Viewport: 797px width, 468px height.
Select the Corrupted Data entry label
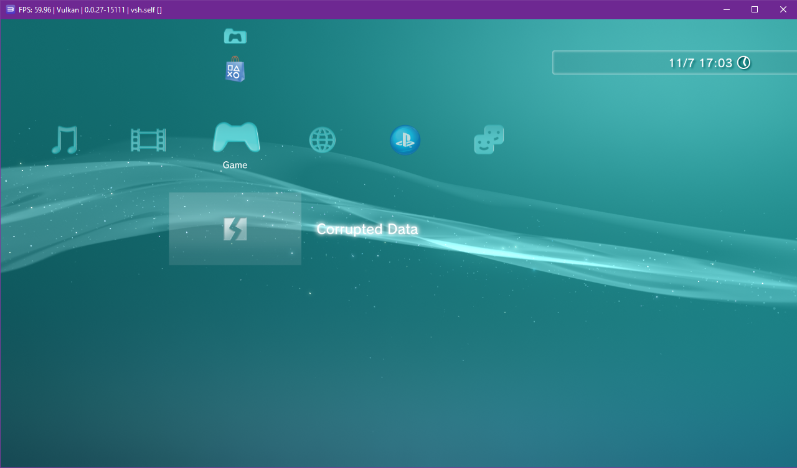367,229
